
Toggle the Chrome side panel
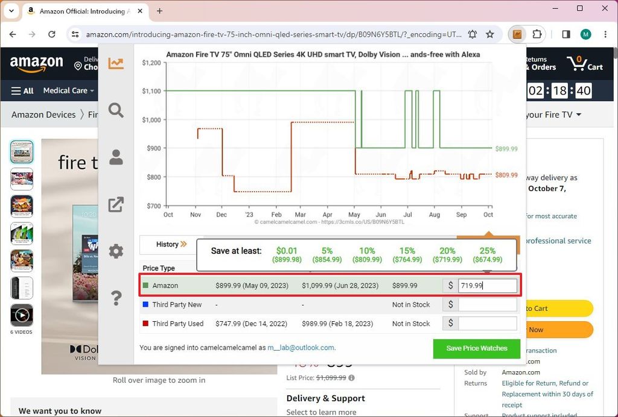[566, 34]
